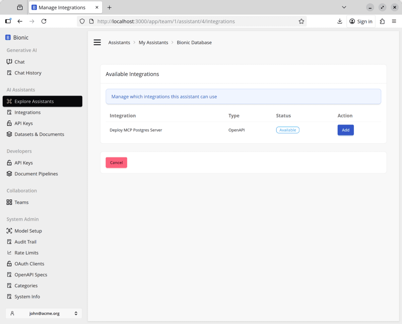The height and width of the screenshot is (324, 402).
Task: Open the Teams page
Action: [x=21, y=202]
